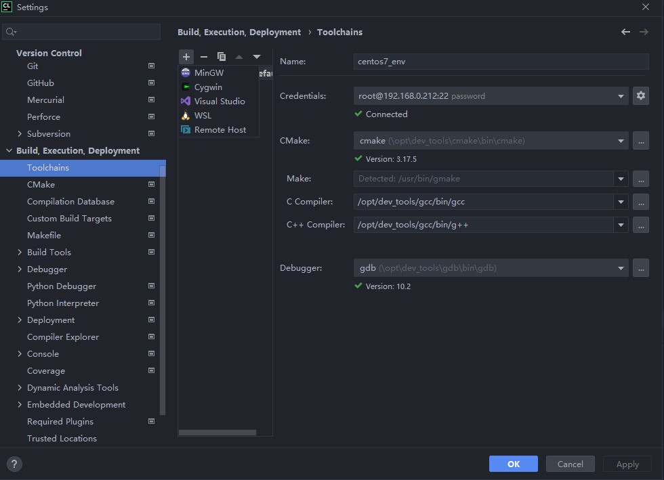
Task: Click the project-level icon beside Git
Action: [x=151, y=66]
